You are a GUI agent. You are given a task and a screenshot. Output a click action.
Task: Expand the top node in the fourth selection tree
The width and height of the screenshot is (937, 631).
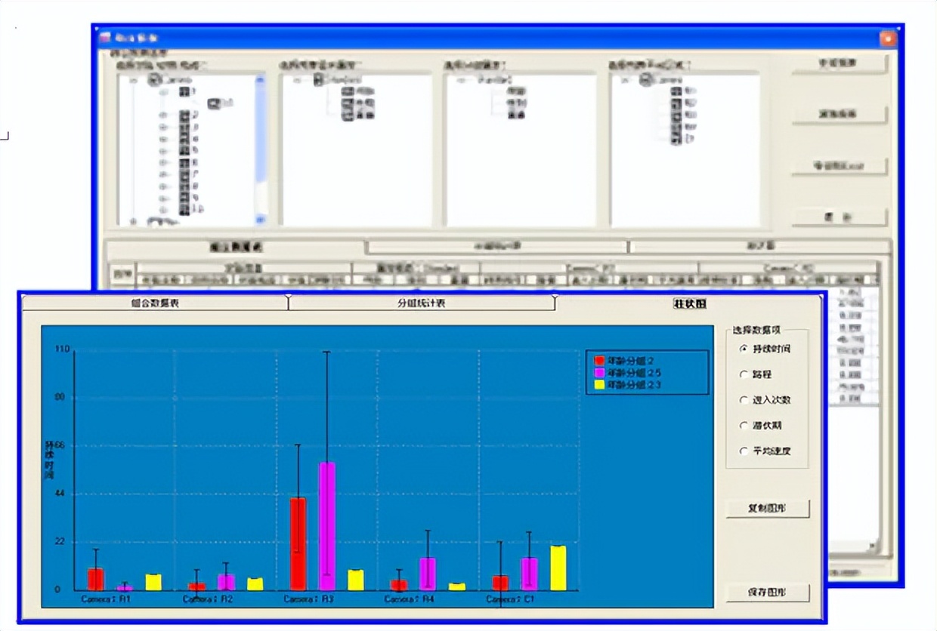pos(625,80)
